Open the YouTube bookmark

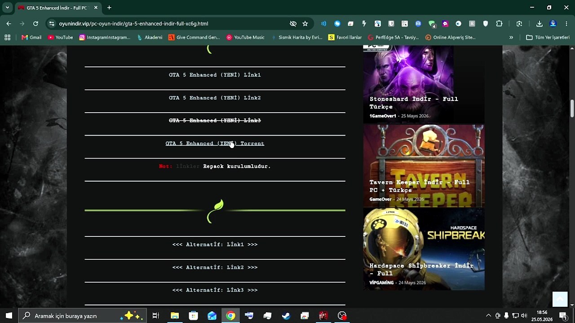tap(60, 38)
